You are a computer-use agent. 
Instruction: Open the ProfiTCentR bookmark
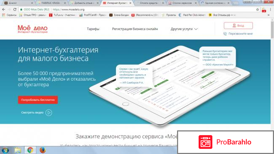click(x=93, y=15)
